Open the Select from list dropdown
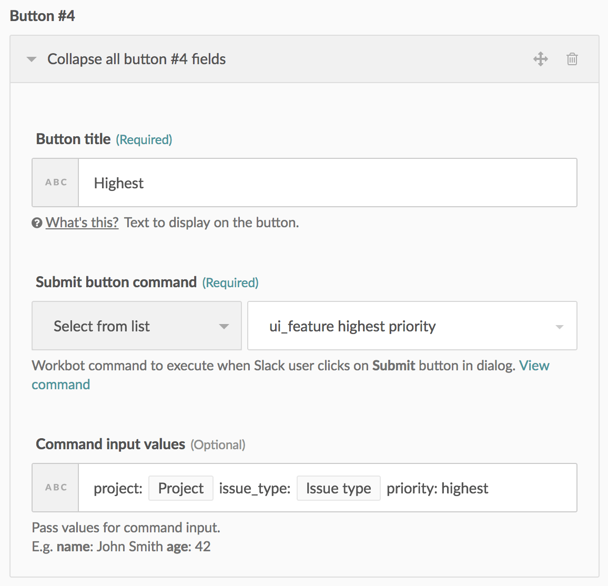This screenshot has width=608, height=586. [136, 326]
